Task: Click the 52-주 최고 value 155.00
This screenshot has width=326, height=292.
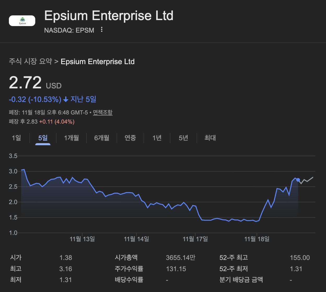Action: [300, 258]
